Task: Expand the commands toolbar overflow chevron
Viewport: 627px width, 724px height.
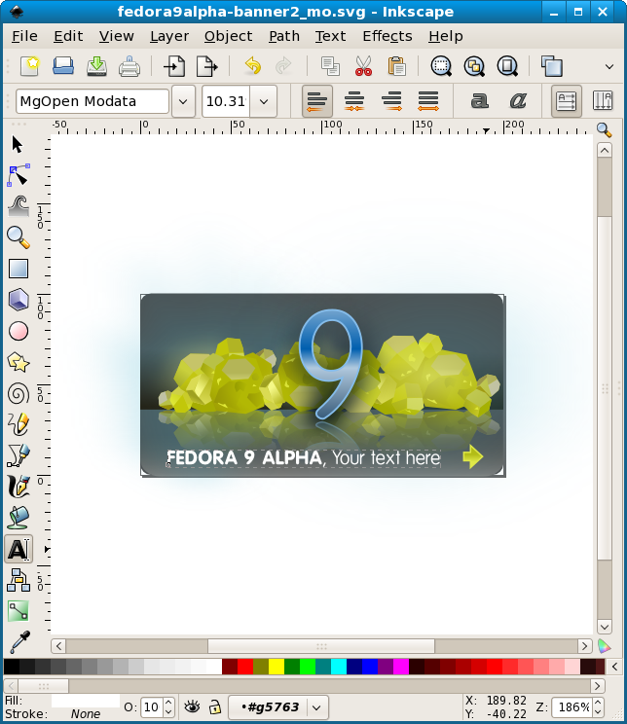Action: (609, 66)
